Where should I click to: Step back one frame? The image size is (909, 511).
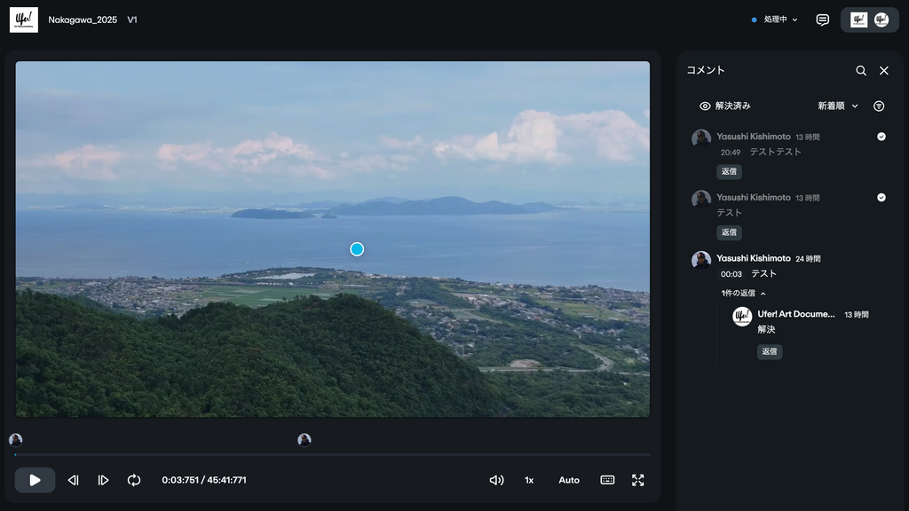pyautogui.click(x=74, y=480)
